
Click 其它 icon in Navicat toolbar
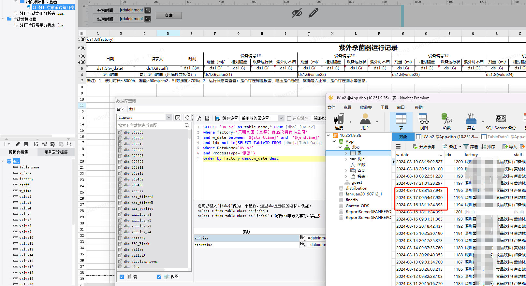pyautogui.click(x=471, y=121)
